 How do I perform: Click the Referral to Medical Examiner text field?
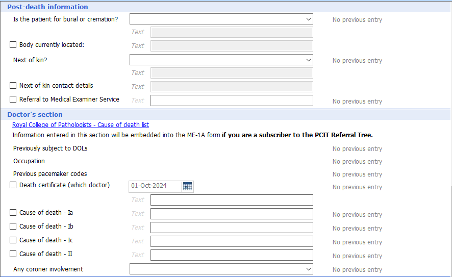click(x=232, y=100)
